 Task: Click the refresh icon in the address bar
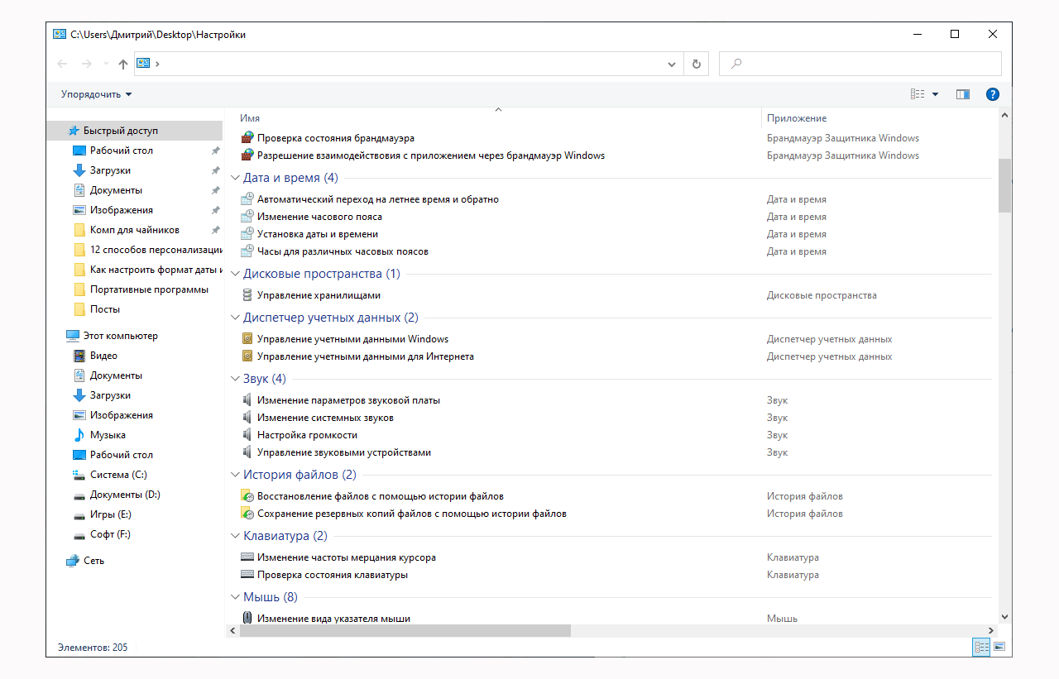[697, 64]
